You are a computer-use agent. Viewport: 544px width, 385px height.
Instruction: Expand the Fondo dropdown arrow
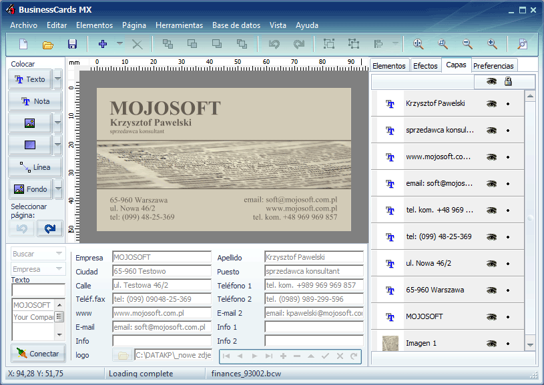tap(58, 189)
